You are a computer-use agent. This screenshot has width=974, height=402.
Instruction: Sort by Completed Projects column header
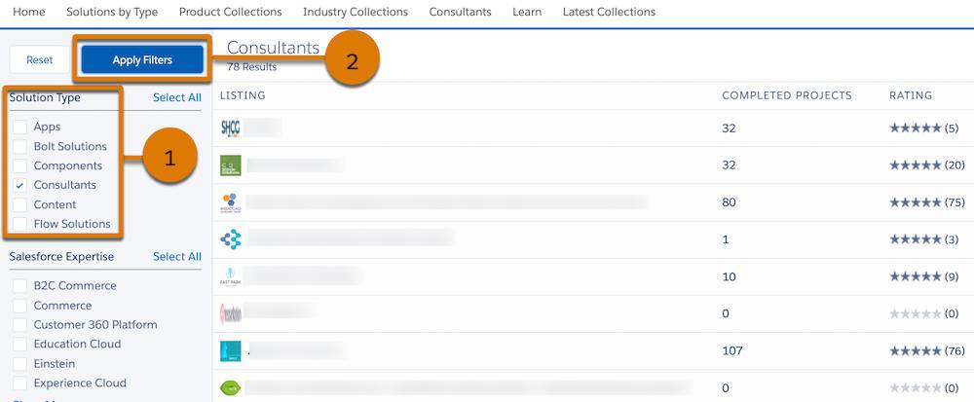[786, 95]
